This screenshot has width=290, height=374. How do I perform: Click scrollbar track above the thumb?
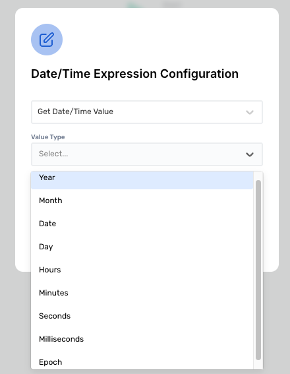tap(258, 176)
